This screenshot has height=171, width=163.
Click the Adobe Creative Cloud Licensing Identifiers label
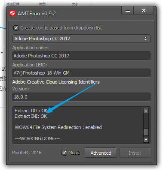coord(56,82)
